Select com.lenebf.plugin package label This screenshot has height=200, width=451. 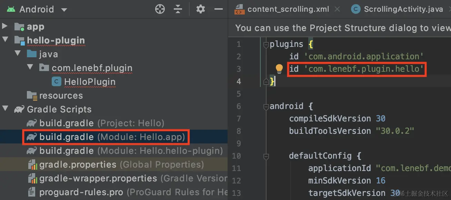[92, 68]
